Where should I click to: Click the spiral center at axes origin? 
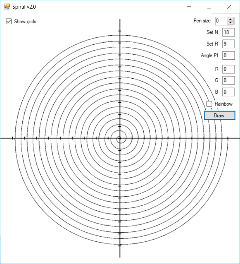coord(120,138)
